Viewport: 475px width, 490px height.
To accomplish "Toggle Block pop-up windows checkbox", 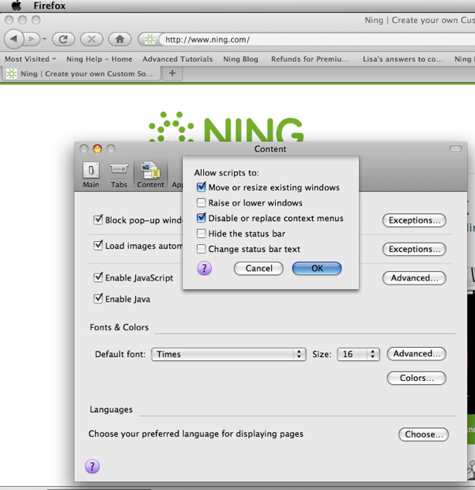I will pyautogui.click(x=98, y=219).
